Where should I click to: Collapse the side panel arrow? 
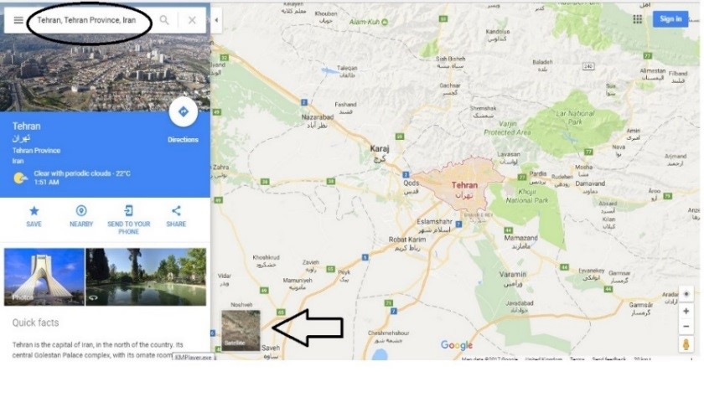(216, 20)
